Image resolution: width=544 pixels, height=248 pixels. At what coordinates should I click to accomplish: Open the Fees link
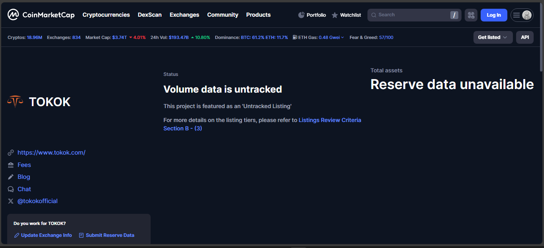pos(24,165)
